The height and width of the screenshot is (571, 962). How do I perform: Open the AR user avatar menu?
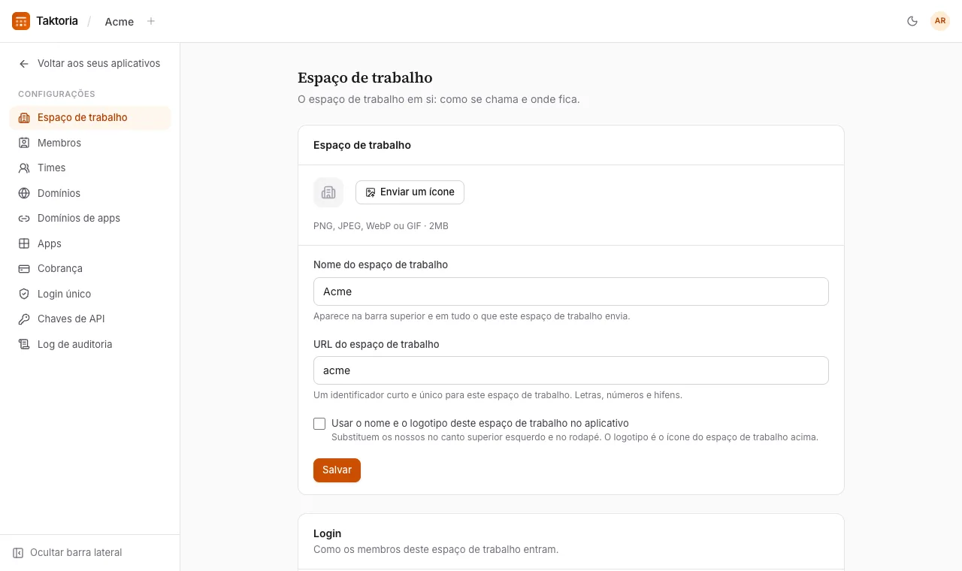(x=940, y=21)
